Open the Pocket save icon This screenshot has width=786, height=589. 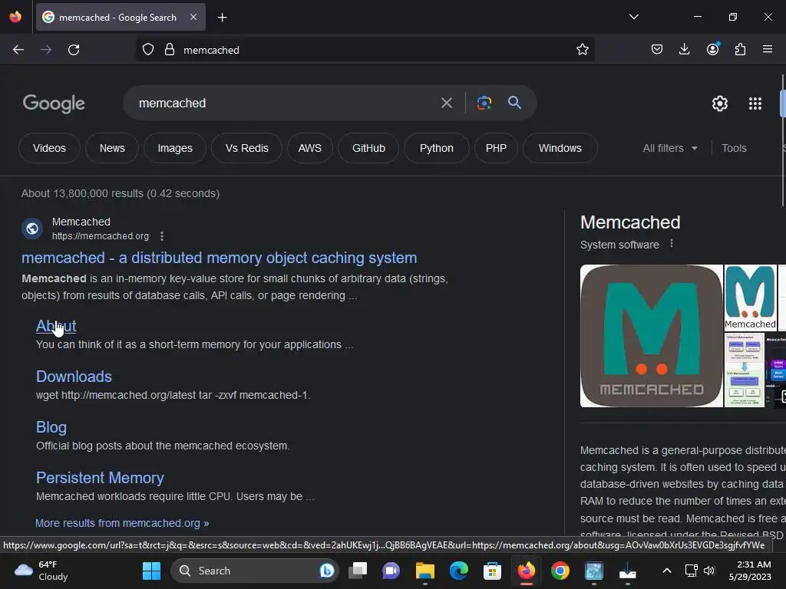[x=657, y=50]
